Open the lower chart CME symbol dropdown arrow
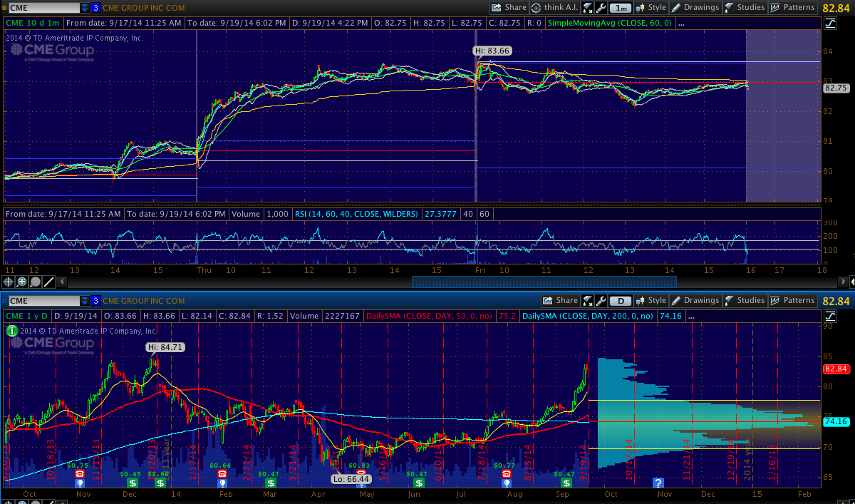855x504 pixels. point(85,301)
